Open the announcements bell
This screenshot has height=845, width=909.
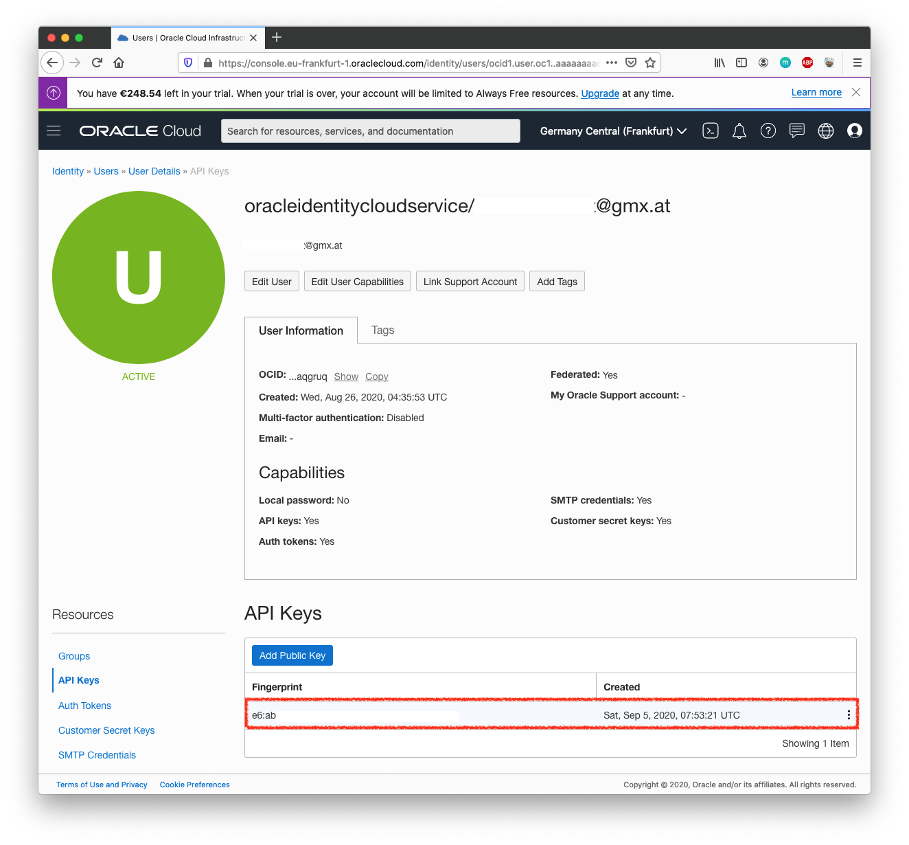point(739,131)
